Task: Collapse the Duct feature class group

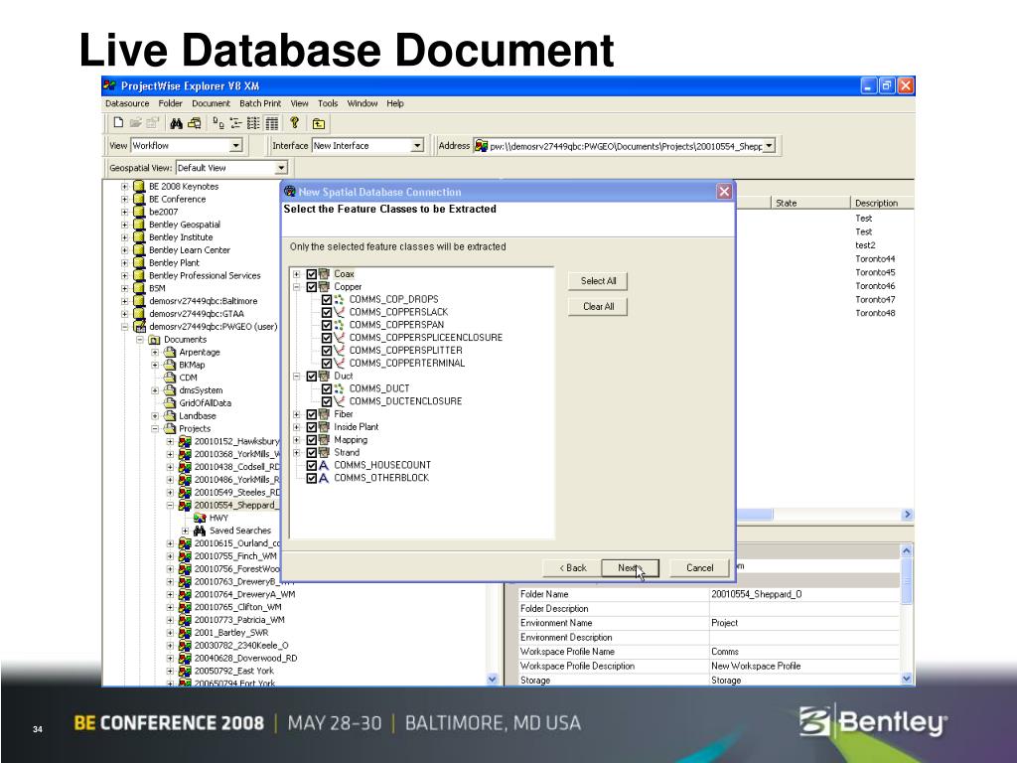Action: click(297, 377)
